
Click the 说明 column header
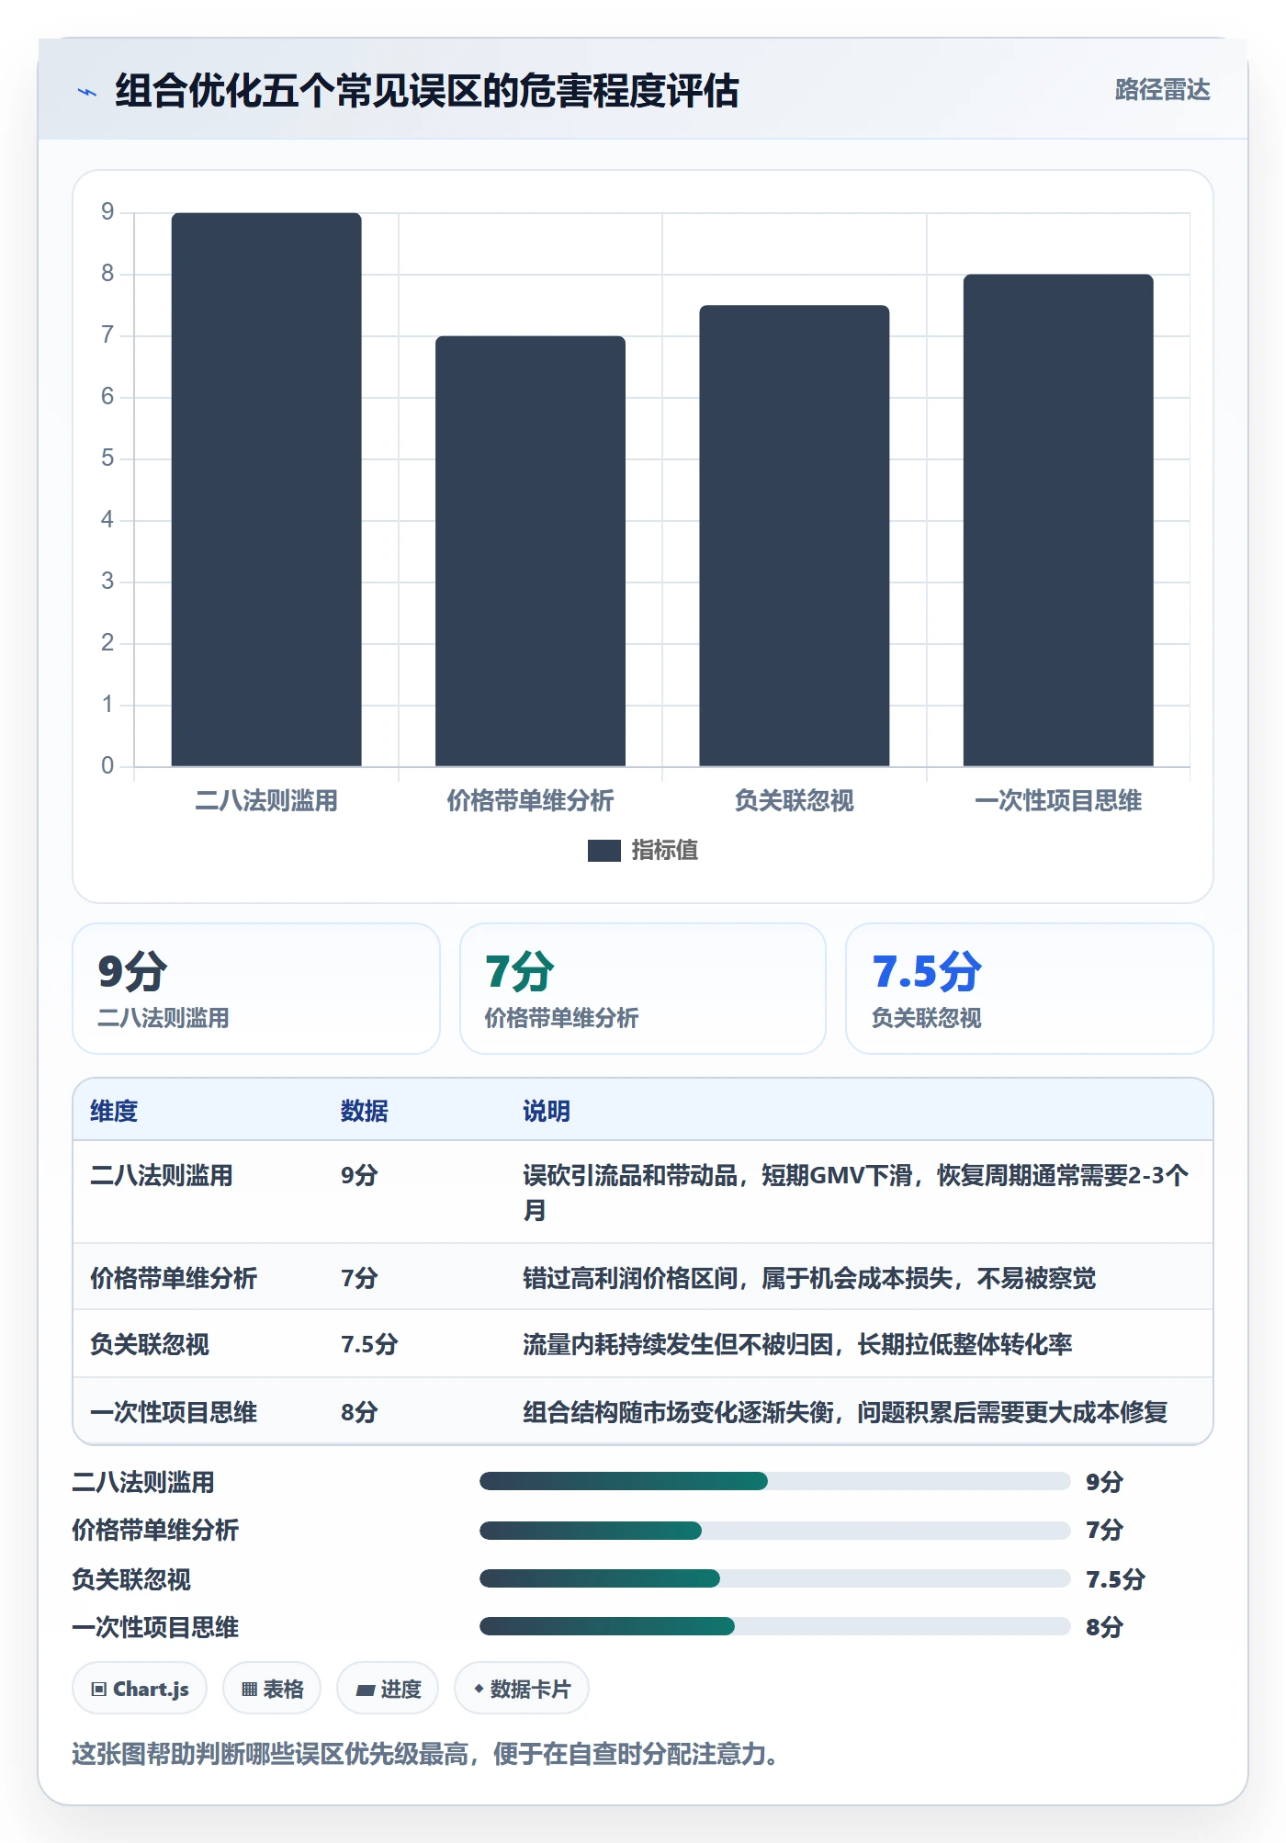point(547,1111)
